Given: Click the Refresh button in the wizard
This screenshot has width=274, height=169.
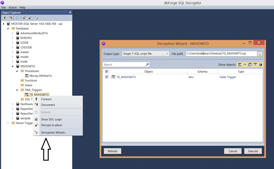Looking at the screenshot, I should [113, 151].
